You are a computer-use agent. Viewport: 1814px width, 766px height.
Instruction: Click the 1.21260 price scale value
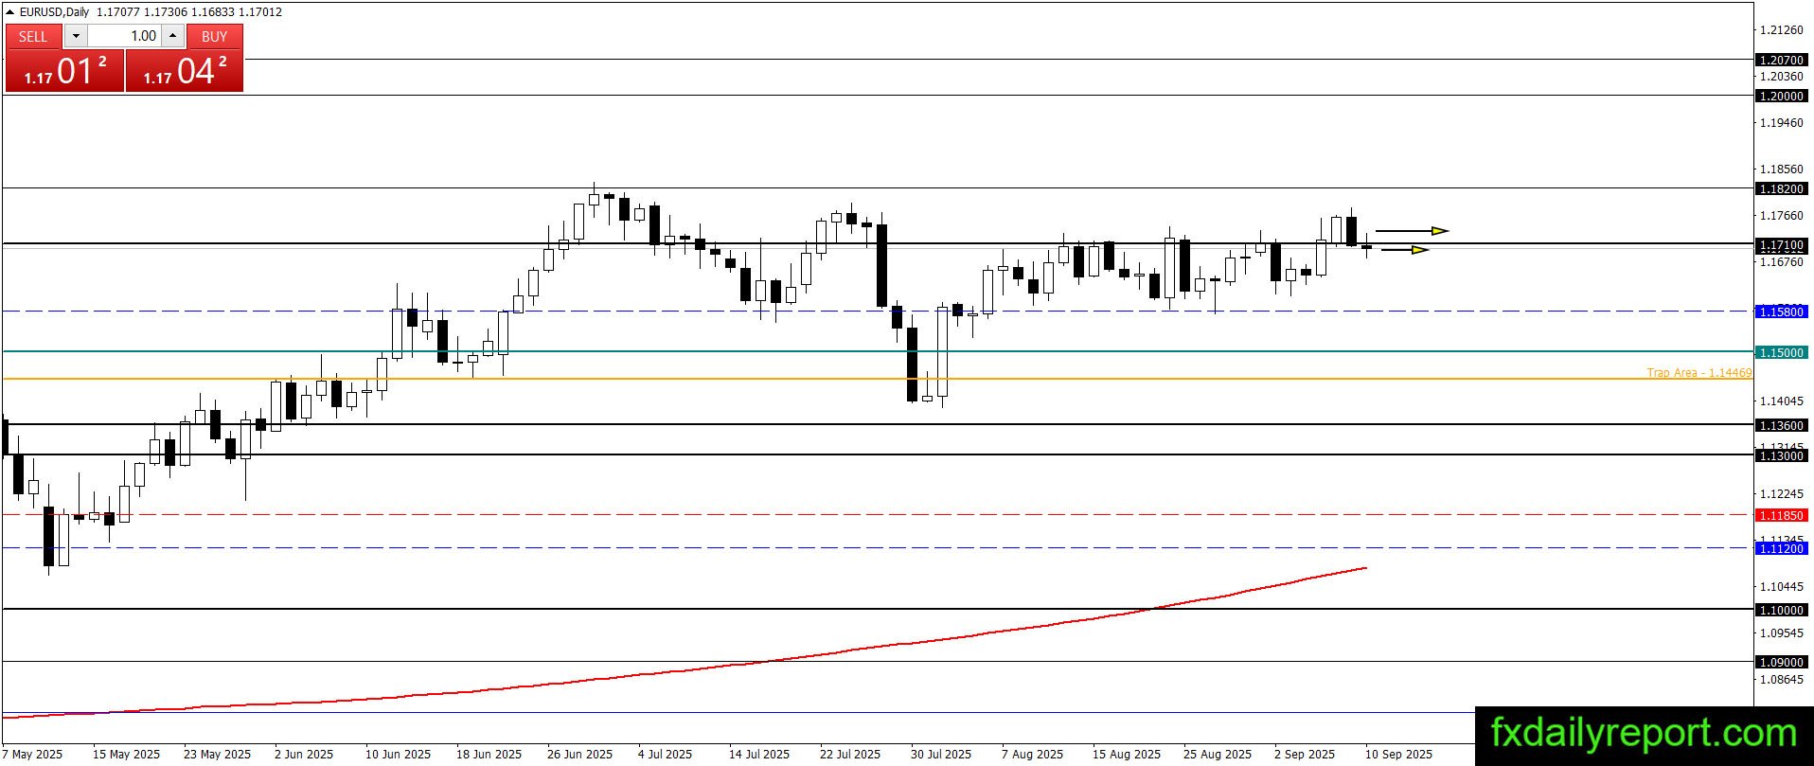pos(1781,30)
